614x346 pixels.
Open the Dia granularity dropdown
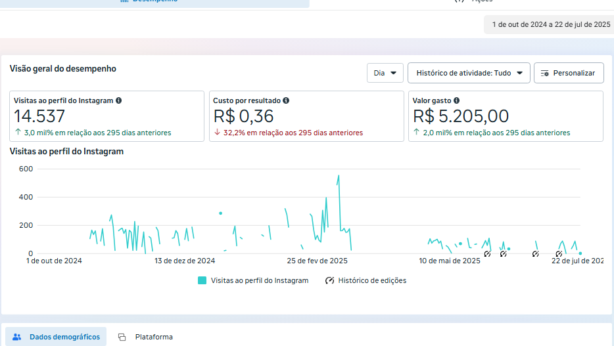coord(385,73)
